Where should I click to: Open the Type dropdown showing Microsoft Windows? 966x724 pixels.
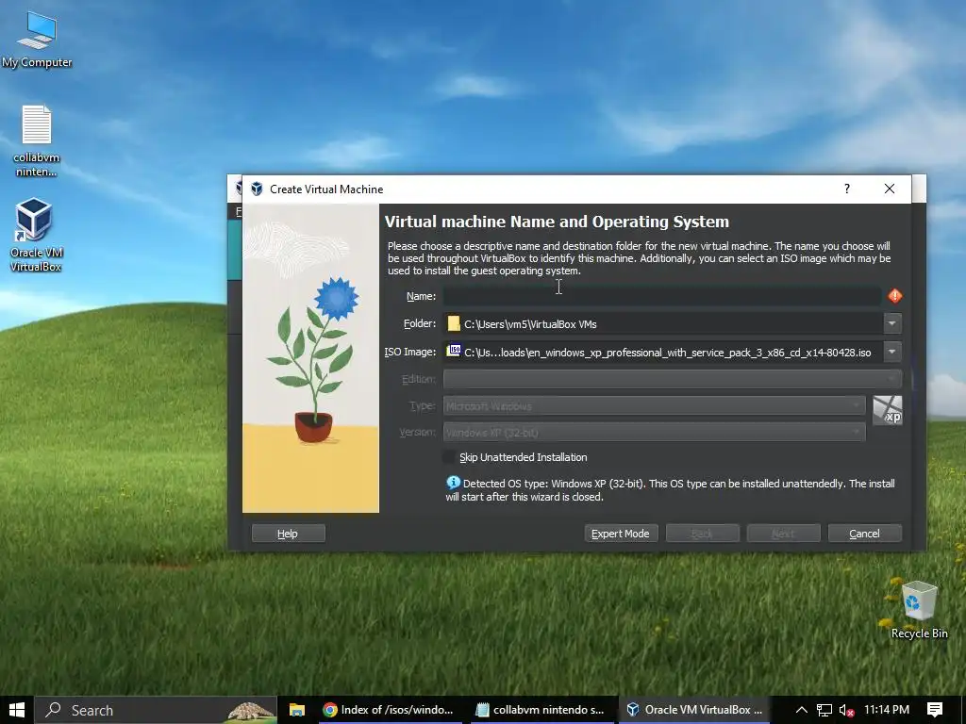point(655,405)
